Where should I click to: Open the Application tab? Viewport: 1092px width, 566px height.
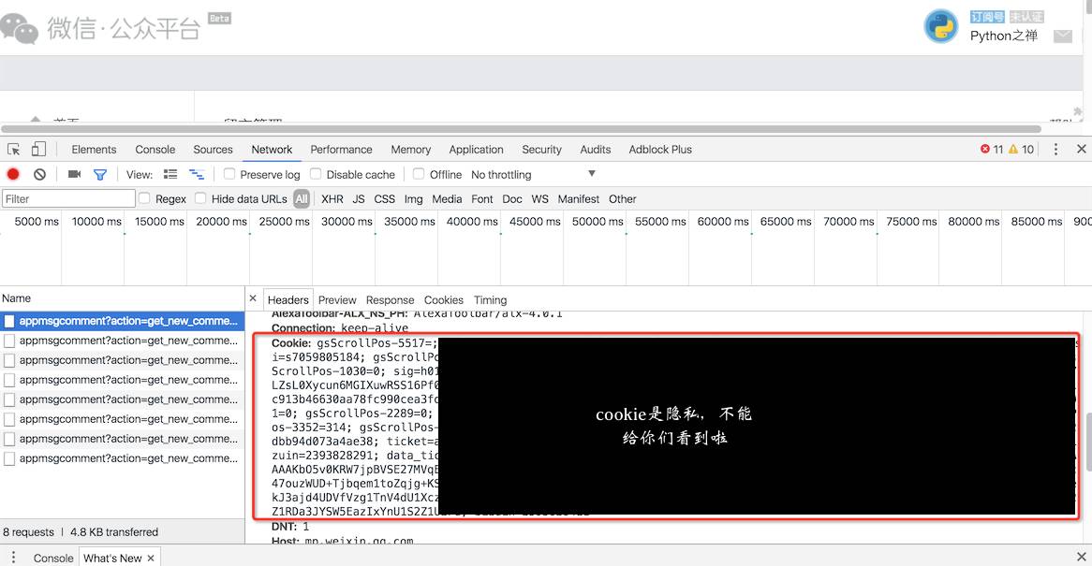(477, 150)
